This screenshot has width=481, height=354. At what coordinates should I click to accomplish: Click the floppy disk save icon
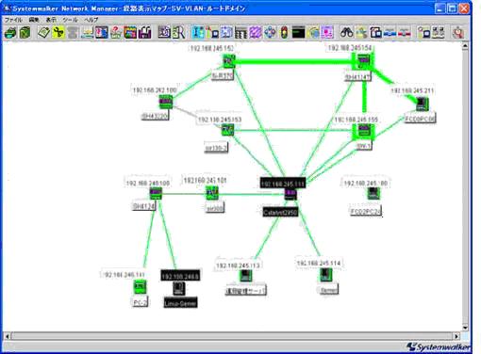pos(145,33)
